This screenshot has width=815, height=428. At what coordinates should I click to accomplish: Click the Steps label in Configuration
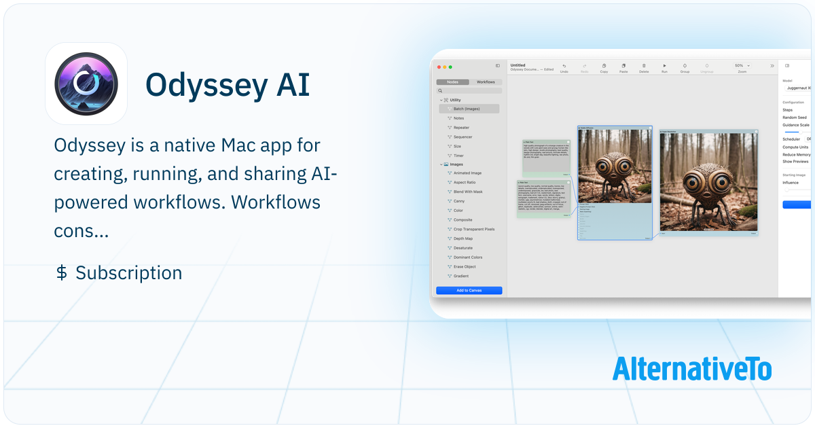tap(787, 110)
